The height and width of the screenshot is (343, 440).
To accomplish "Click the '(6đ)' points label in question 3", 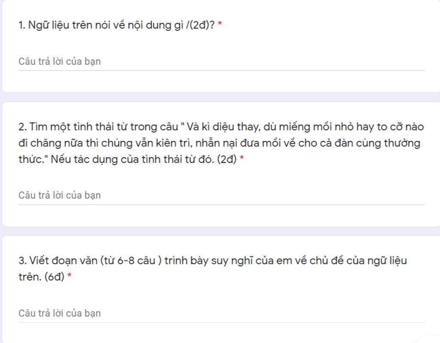I will 55,277.
